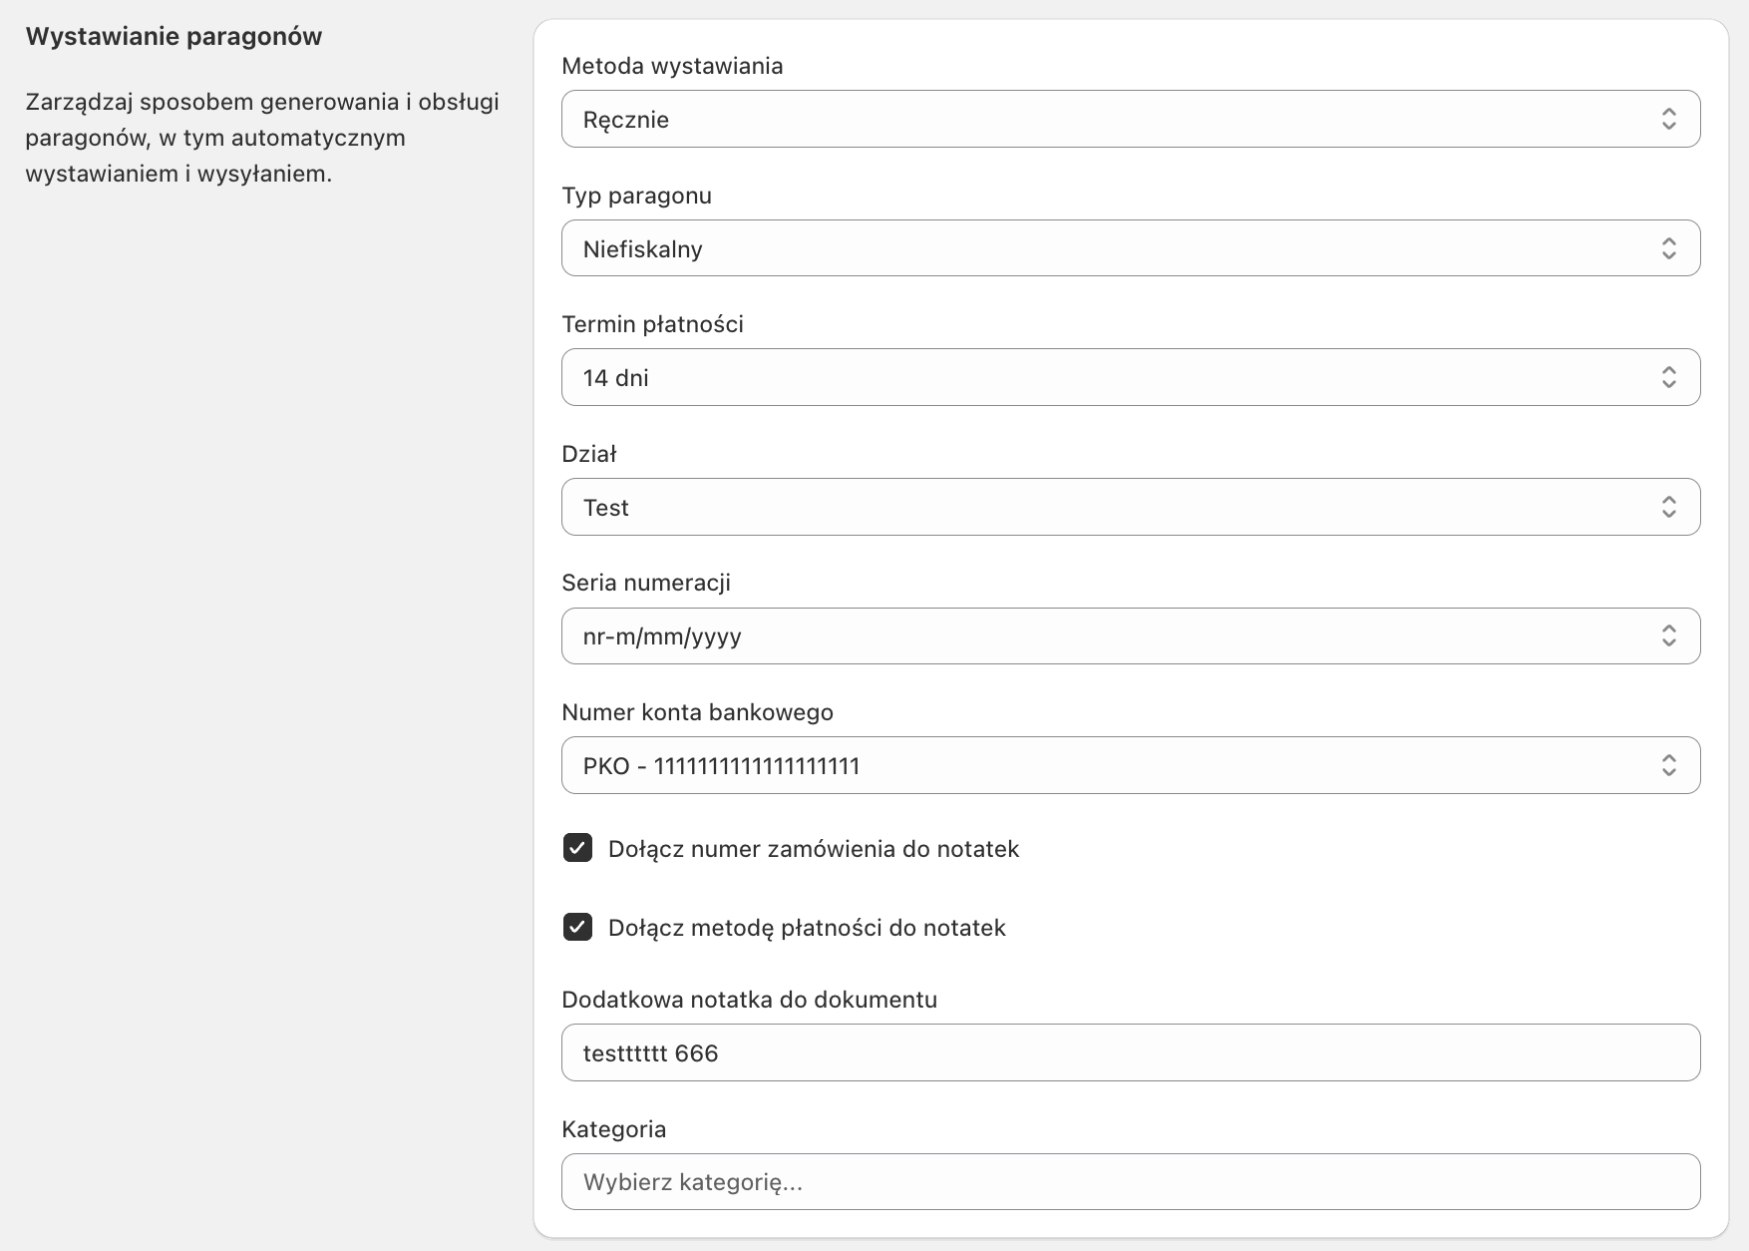Uncheck Dołącz numer zamówienia do notatek checkbox
The height and width of the screenshot is (1251, 1749).
[x=577, y=848]
